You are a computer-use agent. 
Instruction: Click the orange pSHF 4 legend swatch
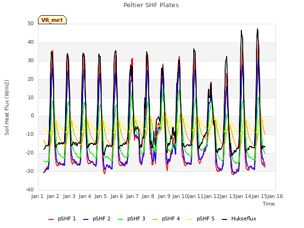click(155, 219)
